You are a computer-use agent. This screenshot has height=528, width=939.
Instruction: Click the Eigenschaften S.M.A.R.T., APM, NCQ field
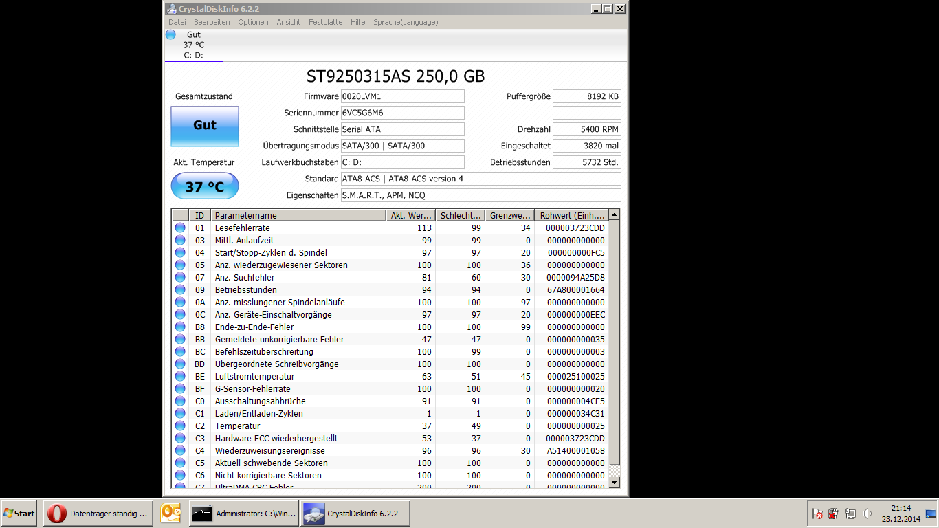point(481,195)
